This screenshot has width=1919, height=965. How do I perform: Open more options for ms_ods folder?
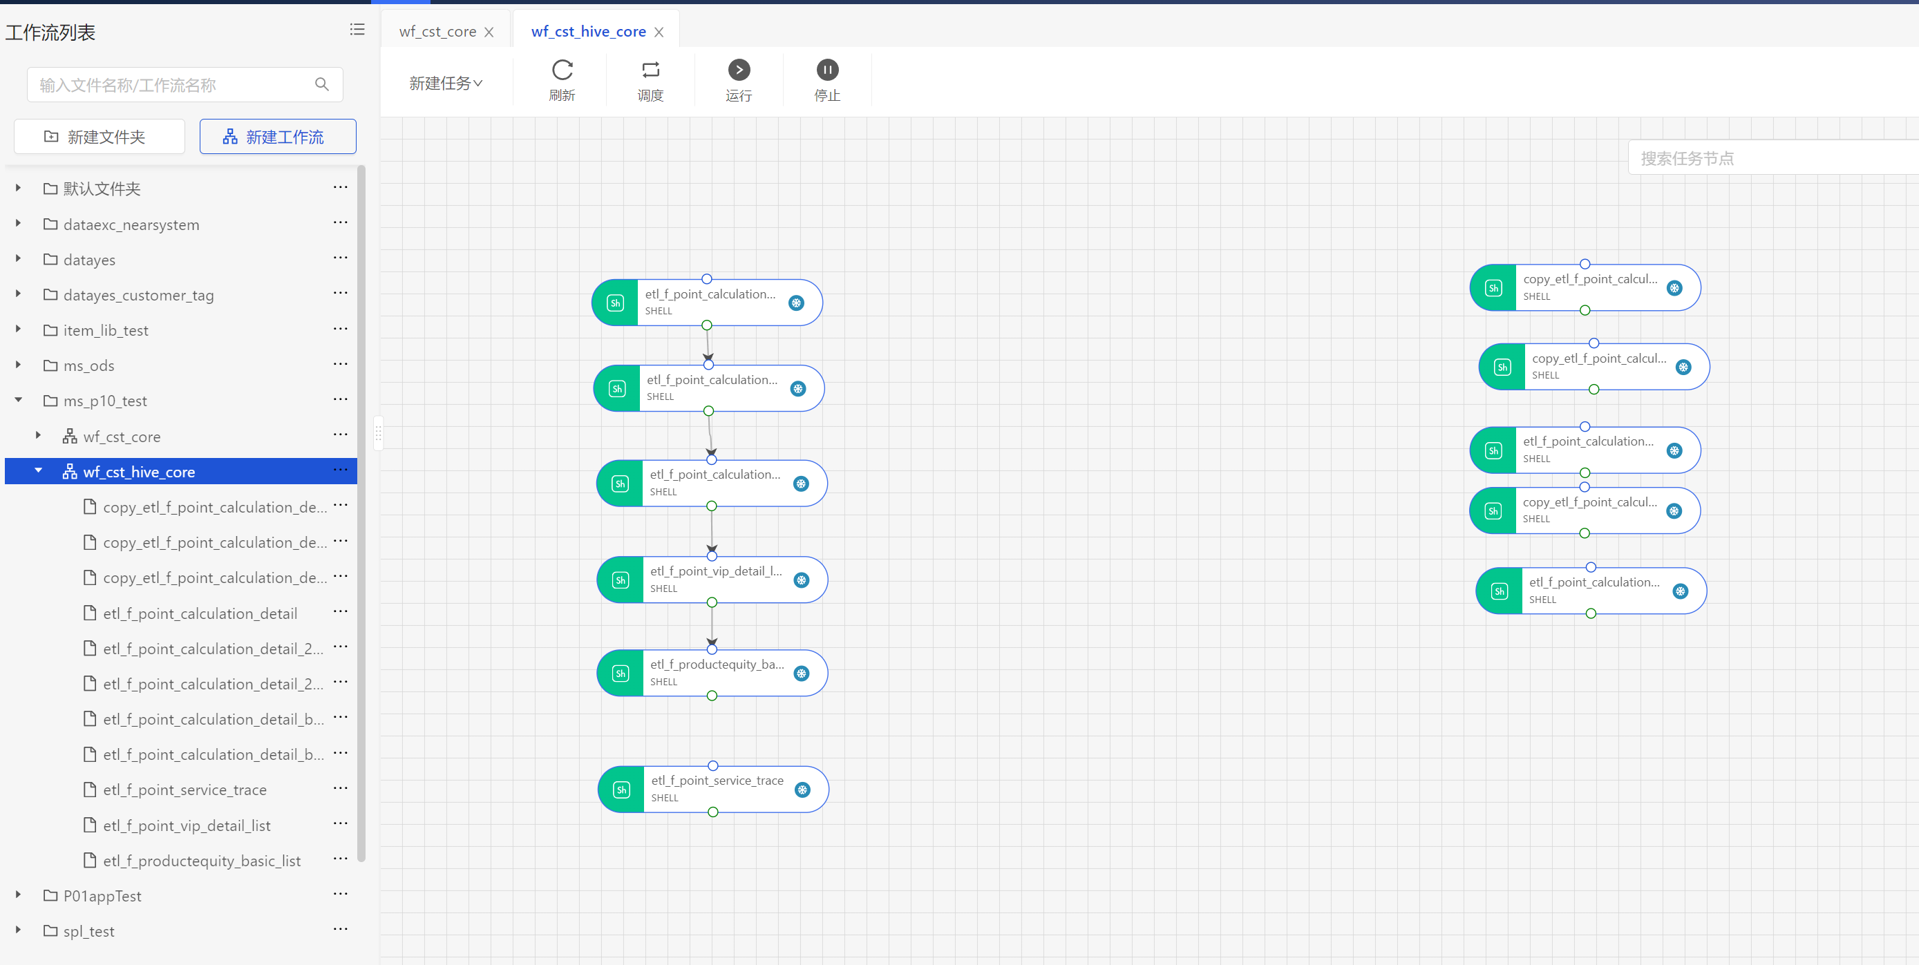tap(341, 364)
